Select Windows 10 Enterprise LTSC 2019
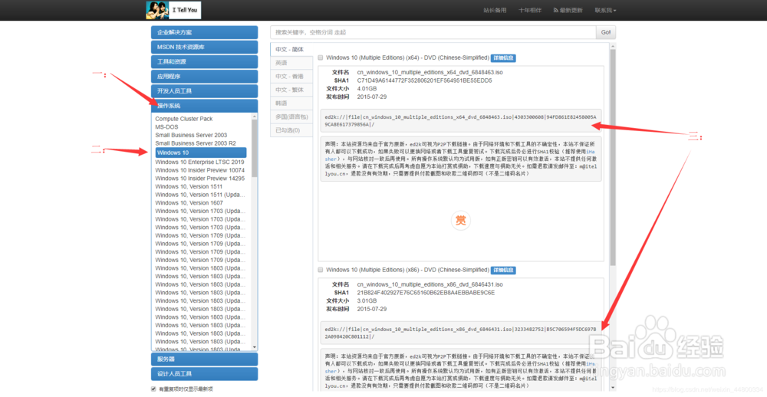767x397 pixels. pyautogui.click(x=199, y=162)
